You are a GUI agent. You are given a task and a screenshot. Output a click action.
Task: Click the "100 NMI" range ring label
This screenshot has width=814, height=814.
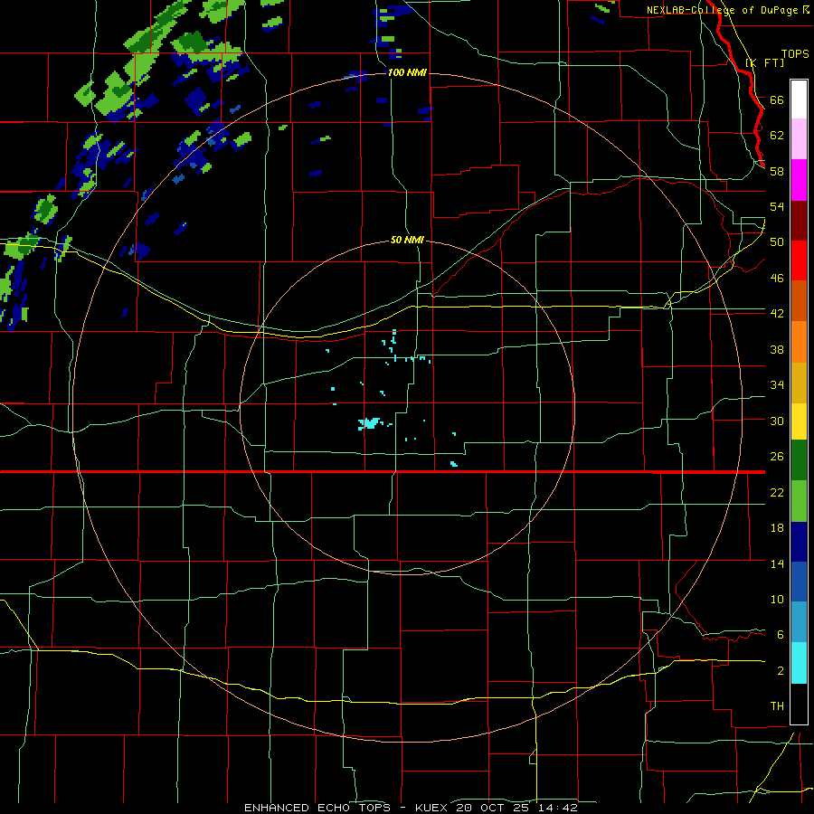tap(407, 72)
